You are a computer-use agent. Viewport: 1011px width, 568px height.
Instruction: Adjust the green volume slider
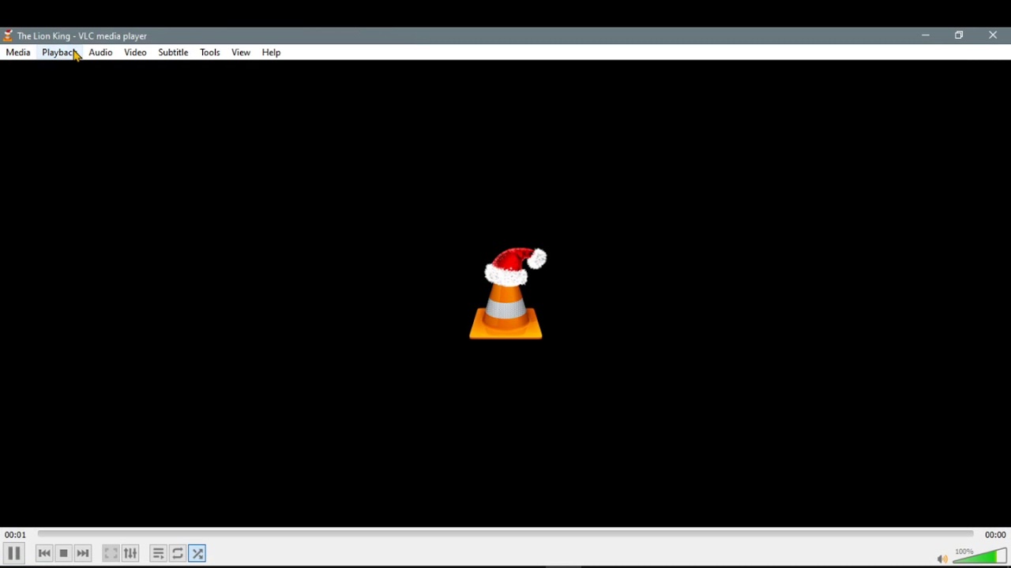point(980,556)
